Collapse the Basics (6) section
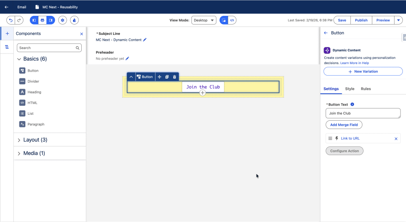This screenshot has height=222, width=406. [x=19, y=59]
